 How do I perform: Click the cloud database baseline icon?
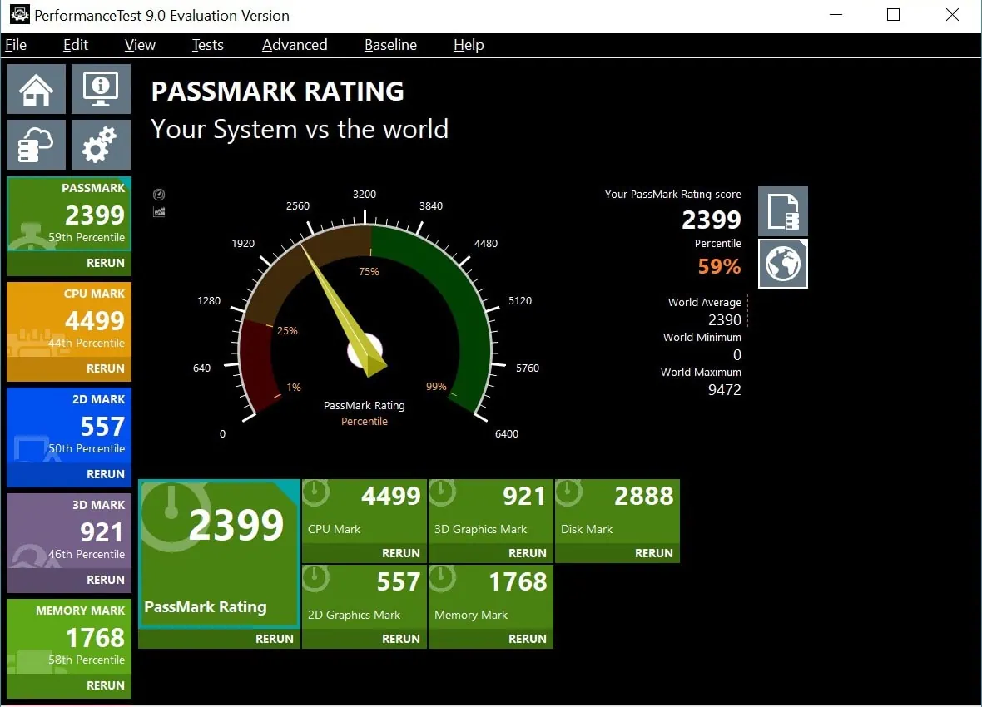(x=36, y=145)
